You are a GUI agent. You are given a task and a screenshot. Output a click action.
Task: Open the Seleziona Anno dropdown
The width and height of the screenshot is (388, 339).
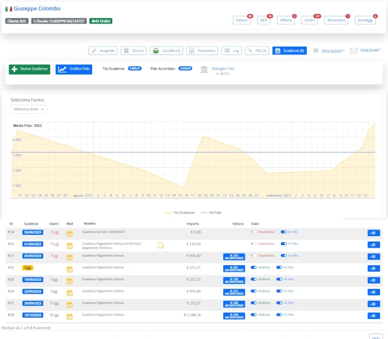(28, 109)
